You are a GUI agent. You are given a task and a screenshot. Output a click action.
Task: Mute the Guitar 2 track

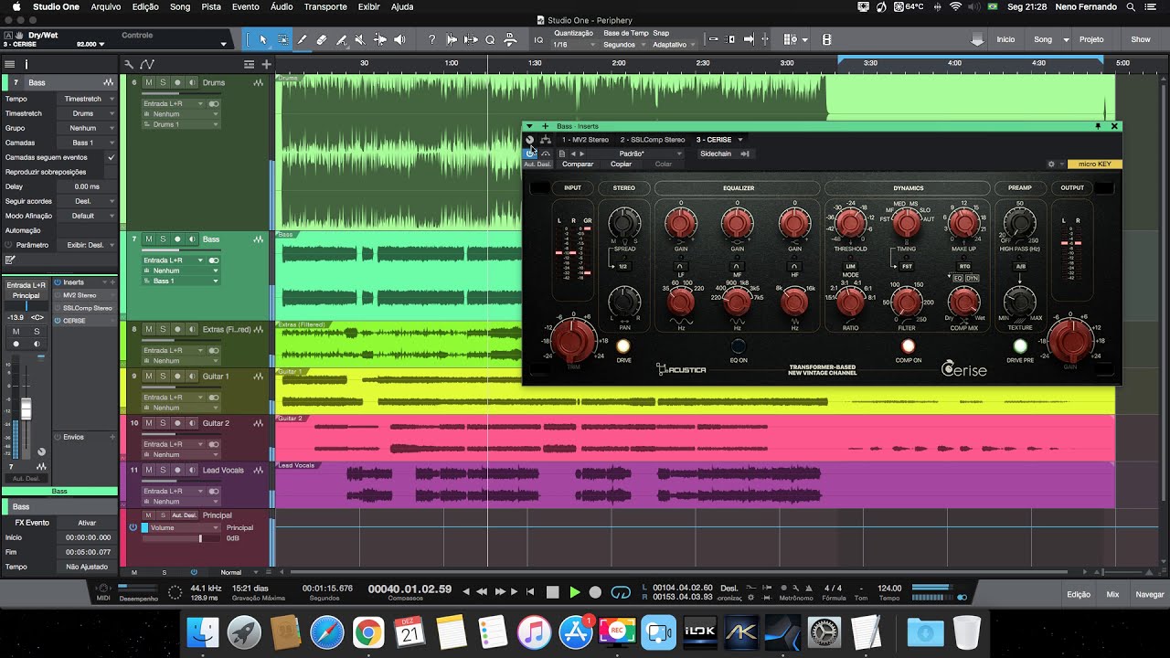pyautogui.click(x=149, y=424)
